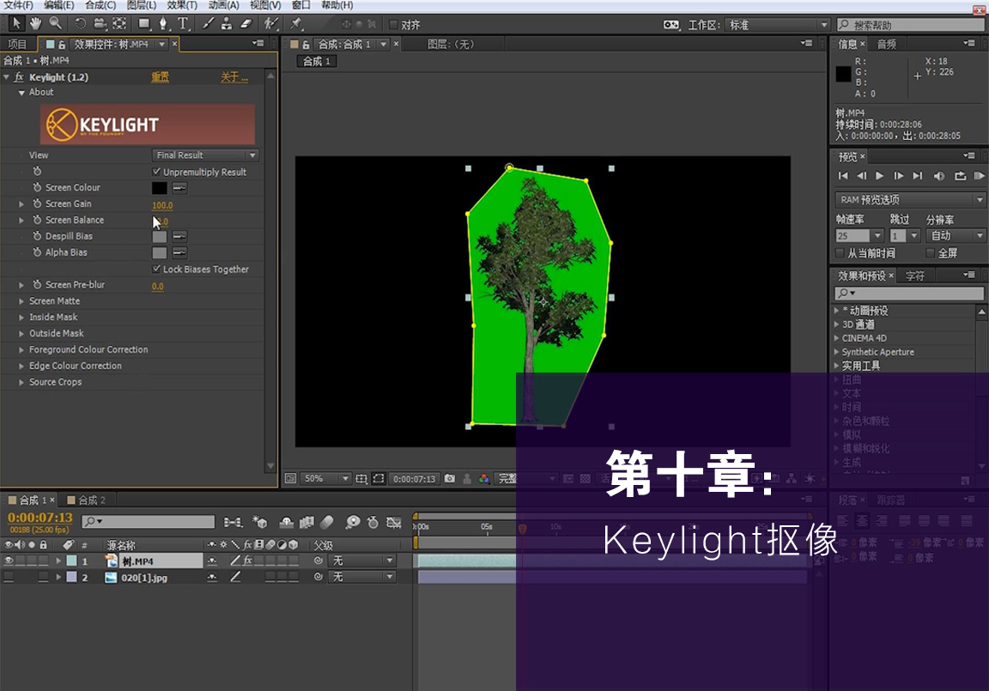Viewport: 989px width, 691px height.
Task: Open the 文件(F) menu
Action: (x=18, y=5)
